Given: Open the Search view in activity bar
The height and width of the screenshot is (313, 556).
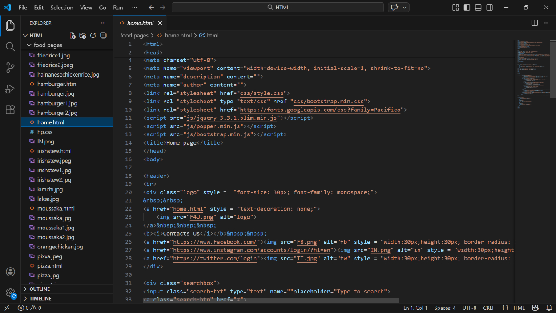Looking at the screenshot, I should pos(10,46).
